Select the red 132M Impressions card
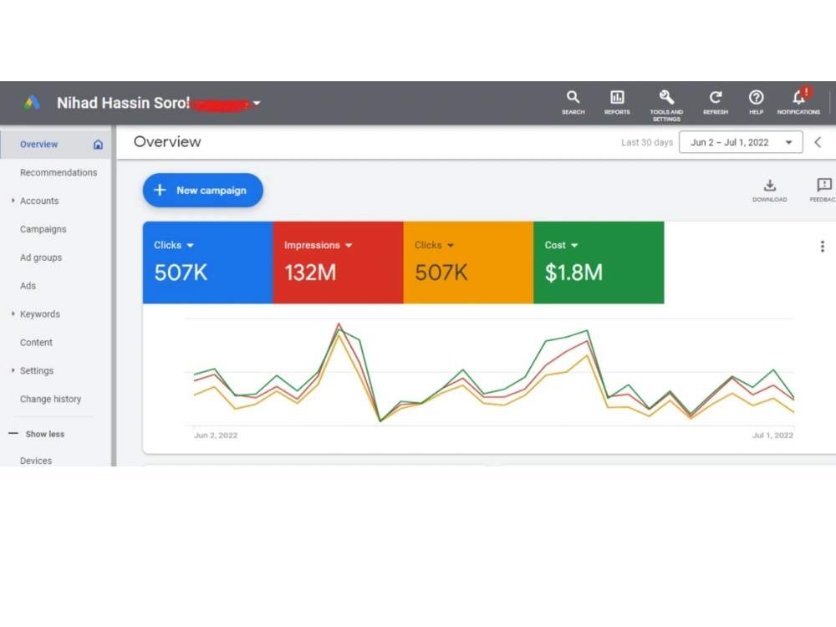The image size is (836, 627). point(338,263)
